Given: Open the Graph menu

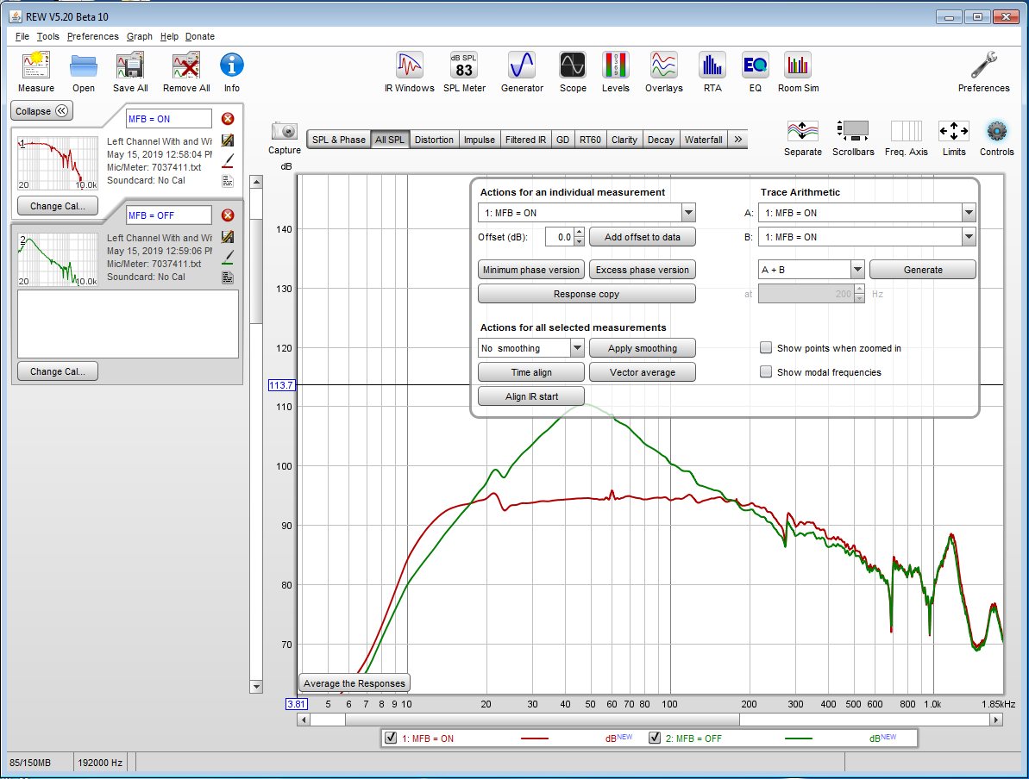Looking at the screenshot, I should 139,36.
